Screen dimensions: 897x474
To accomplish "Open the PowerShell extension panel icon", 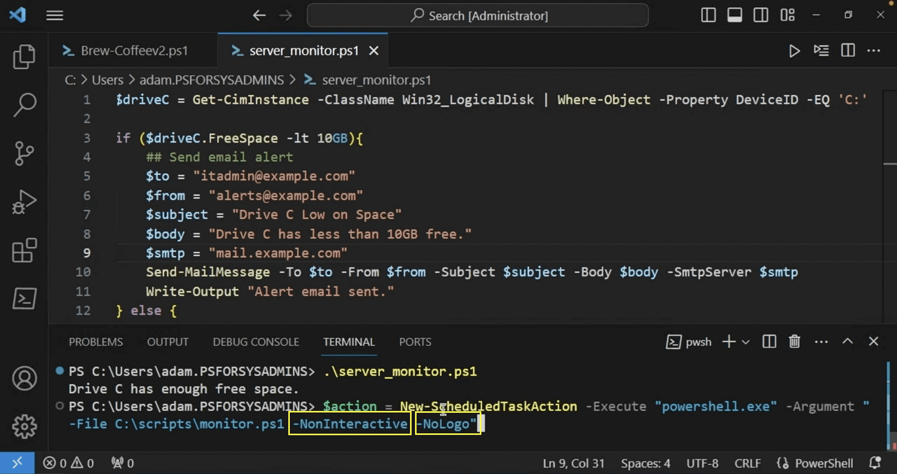I will (x=24, y=298).
